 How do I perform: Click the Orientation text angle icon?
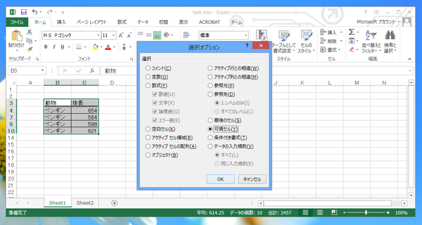coord(167,35)
